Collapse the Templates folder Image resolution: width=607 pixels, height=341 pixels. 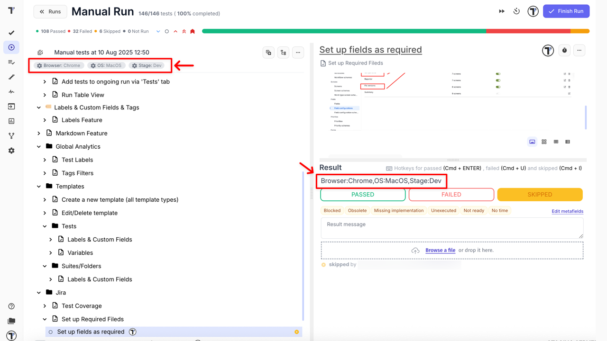[38, 186]
